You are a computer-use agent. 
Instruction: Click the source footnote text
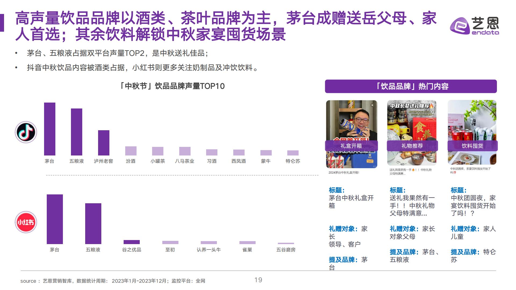tap(113, 281)
